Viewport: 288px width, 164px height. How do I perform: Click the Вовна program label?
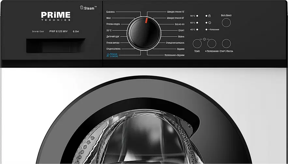[x=181, y=37]
